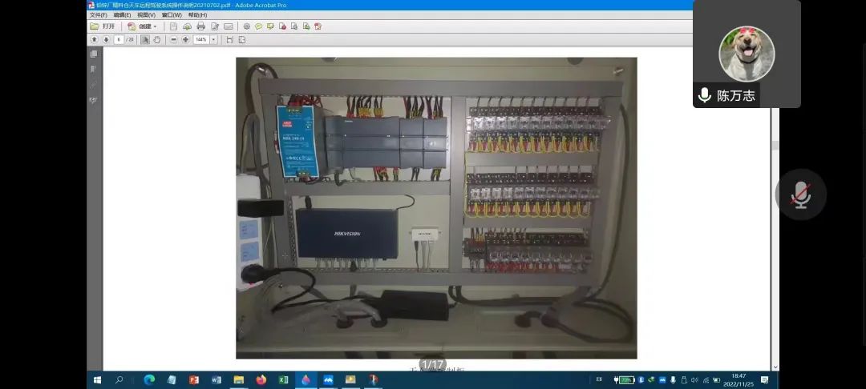Click the page number input field
This screenshot has height=389, width=866.
(119, 39)
